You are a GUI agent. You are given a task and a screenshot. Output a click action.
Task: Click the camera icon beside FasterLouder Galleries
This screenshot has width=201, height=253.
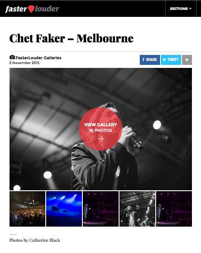point(12,57)
